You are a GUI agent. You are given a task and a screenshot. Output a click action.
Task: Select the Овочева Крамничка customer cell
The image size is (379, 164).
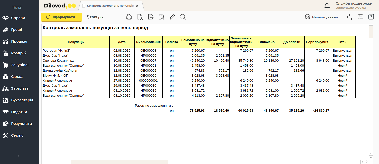point(76,61)
